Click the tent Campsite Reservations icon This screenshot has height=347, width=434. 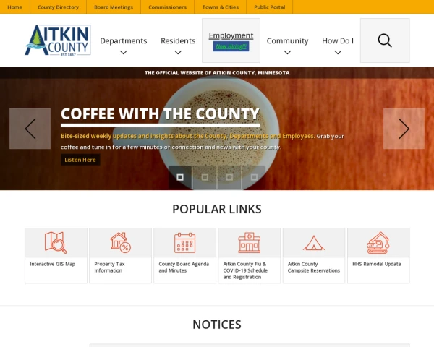click(x=314, y=243)
